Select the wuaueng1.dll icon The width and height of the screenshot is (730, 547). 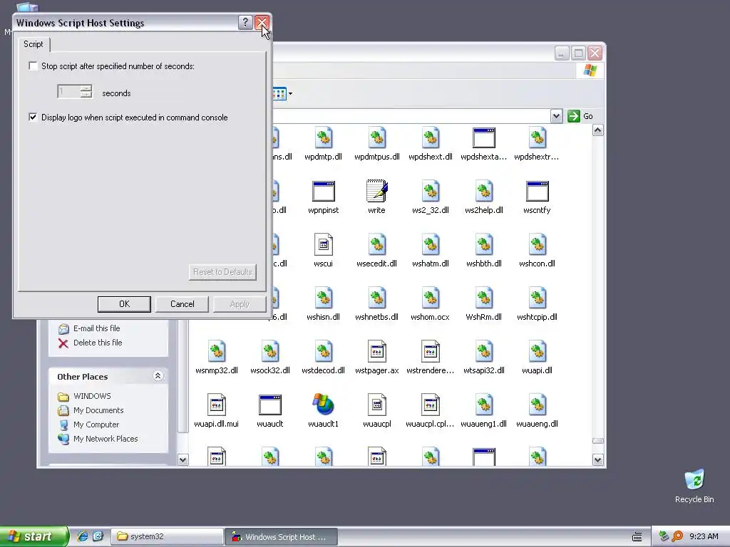tap(484, 405)
